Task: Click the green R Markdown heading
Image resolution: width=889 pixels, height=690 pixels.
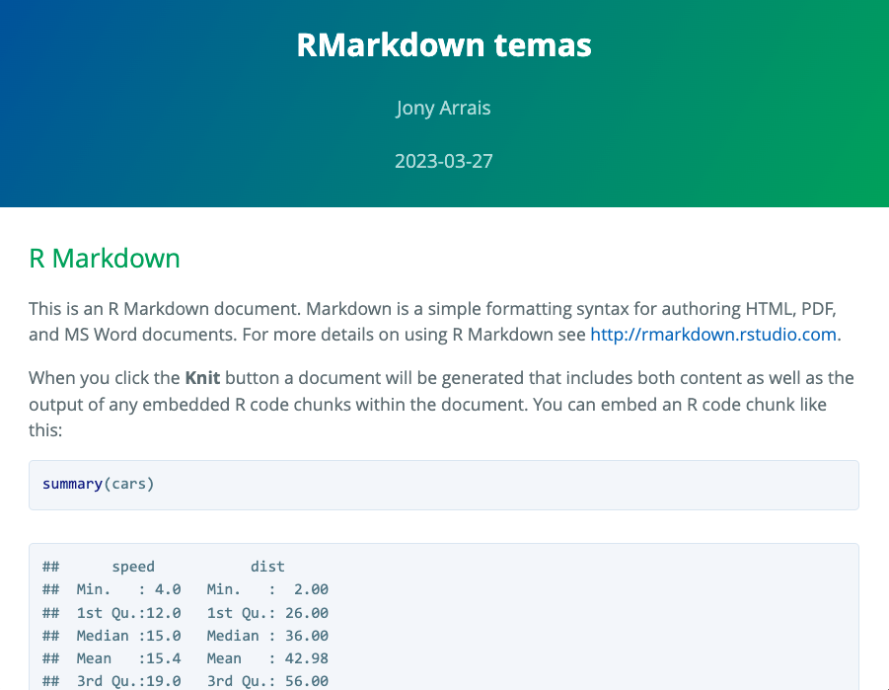Action: [105, 259]
